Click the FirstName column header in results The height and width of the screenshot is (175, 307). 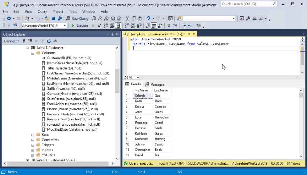143,90
